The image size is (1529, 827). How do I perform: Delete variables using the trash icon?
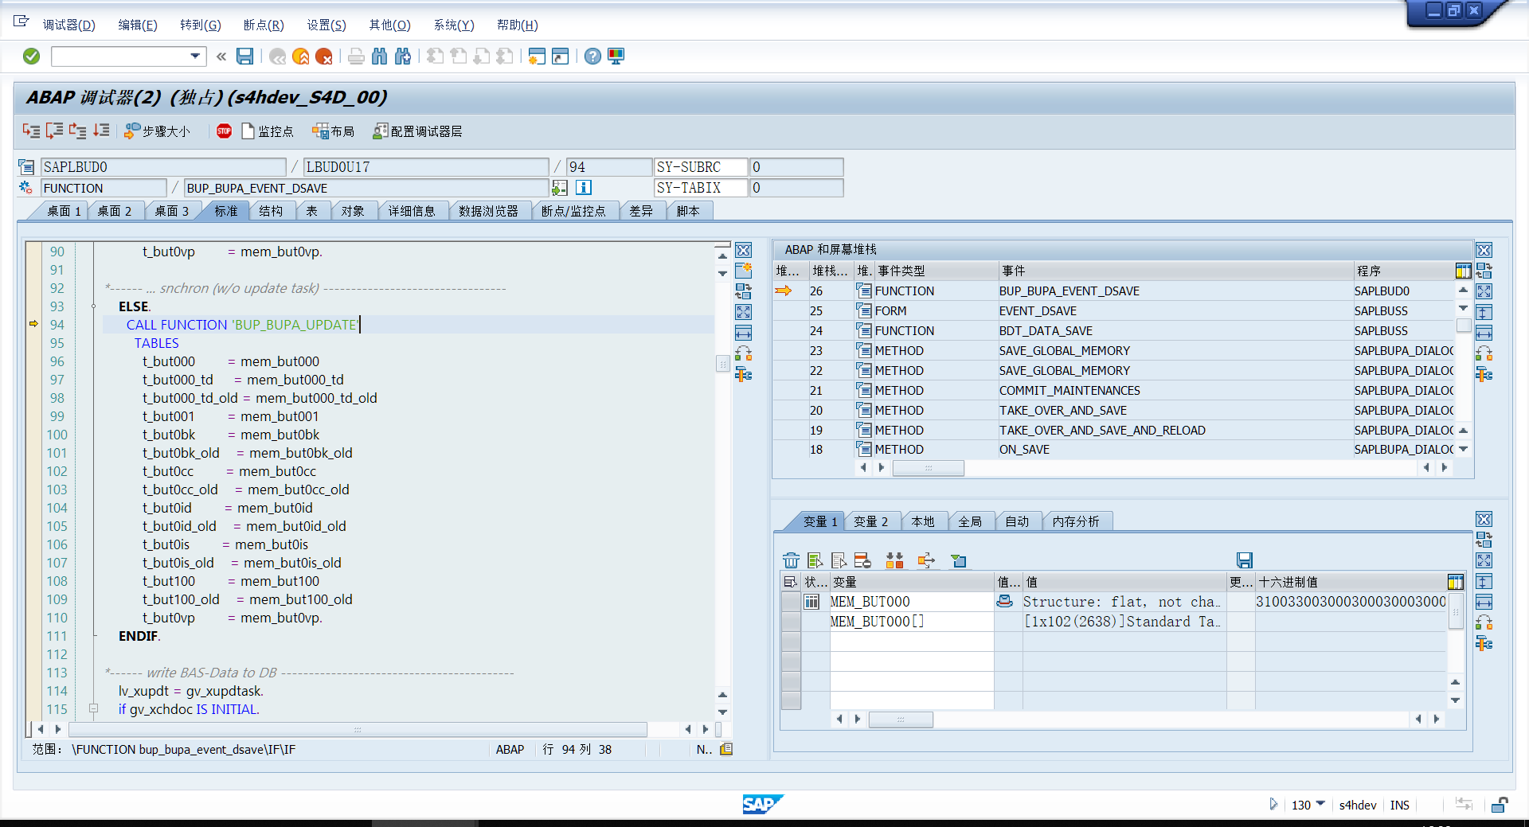791,560
